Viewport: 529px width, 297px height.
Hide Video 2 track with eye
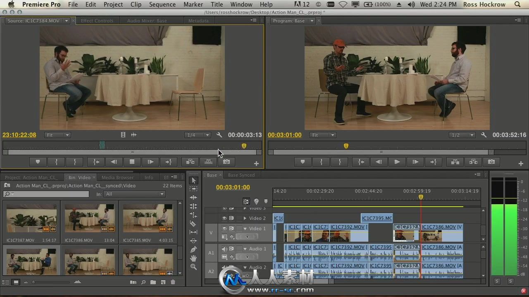click(x=224, y=218)
